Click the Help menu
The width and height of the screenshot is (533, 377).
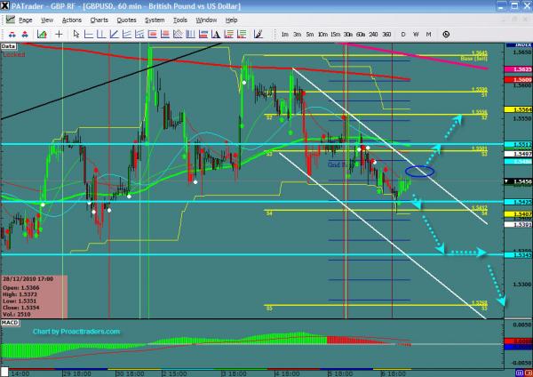[x=232, y=18]
